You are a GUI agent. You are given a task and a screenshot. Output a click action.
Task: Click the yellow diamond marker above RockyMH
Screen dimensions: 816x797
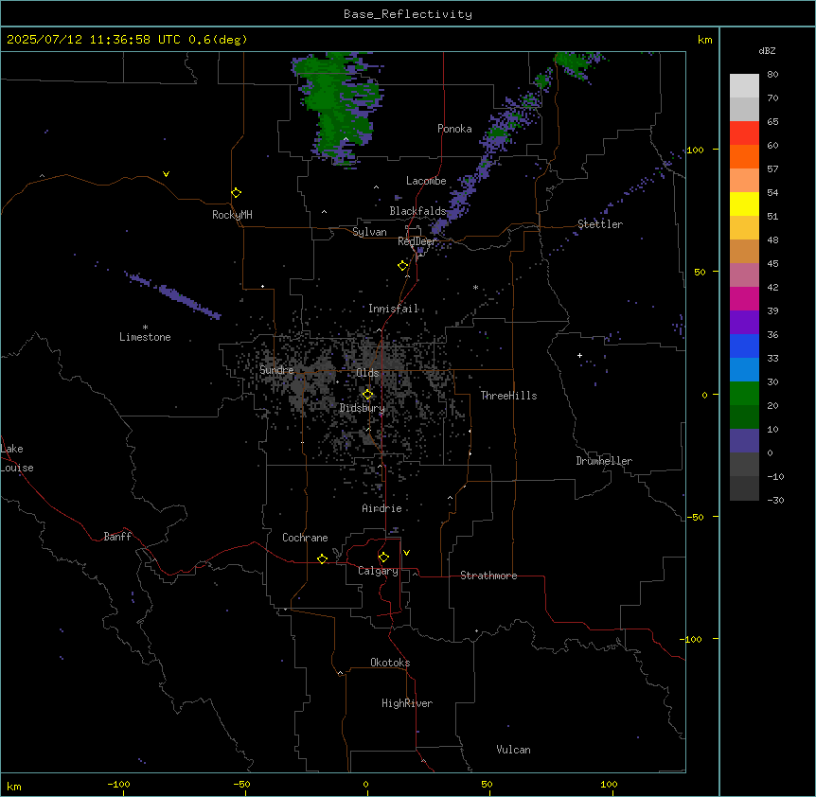tap(237, 193)
